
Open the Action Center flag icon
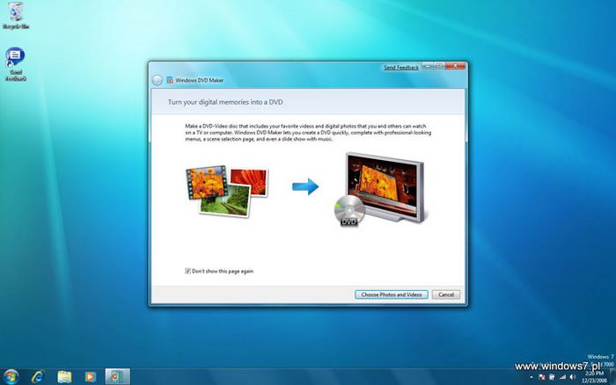542,377
